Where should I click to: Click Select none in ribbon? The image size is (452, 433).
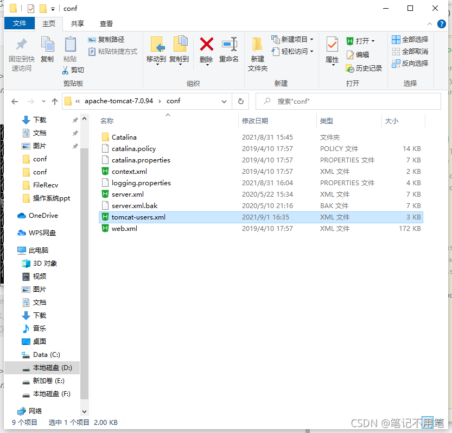(x=410, y=52)
